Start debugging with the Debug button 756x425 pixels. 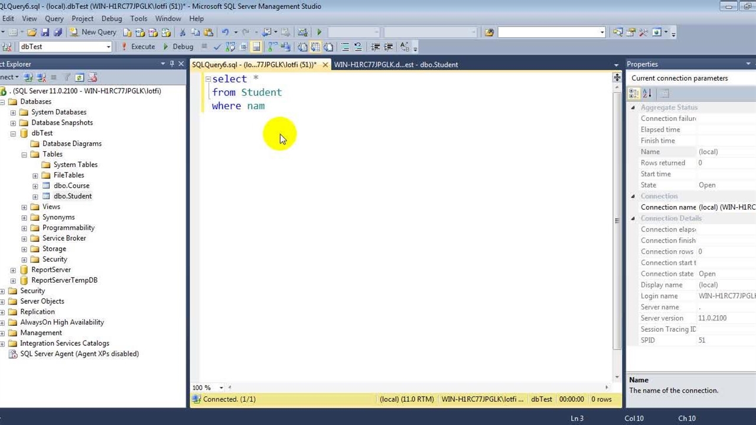point(178,47)
